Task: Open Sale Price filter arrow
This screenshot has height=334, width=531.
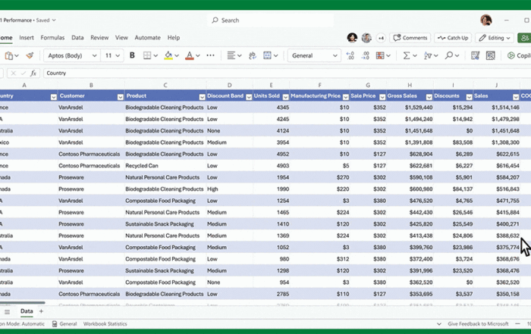Action: [x=382, y=98]
